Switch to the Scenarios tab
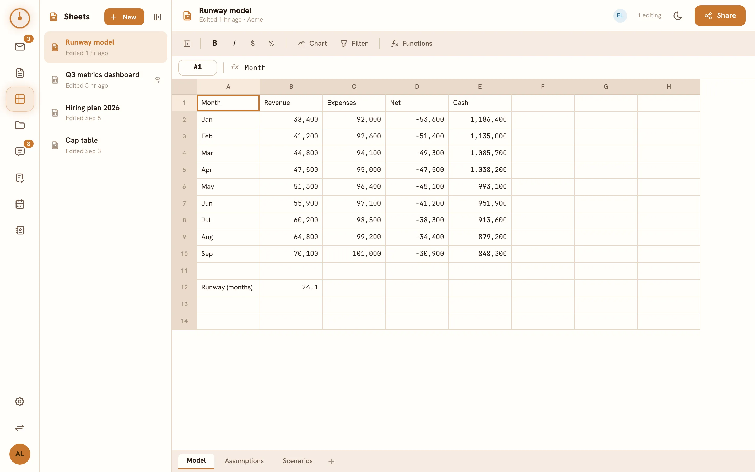The width and height of the screenshot is (755, 472). [298, 461]
